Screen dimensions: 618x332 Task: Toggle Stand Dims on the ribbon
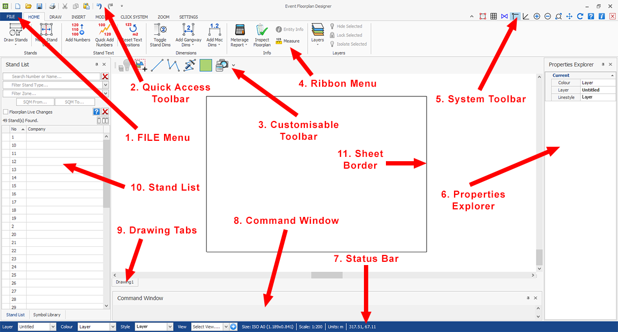point(160,35)
